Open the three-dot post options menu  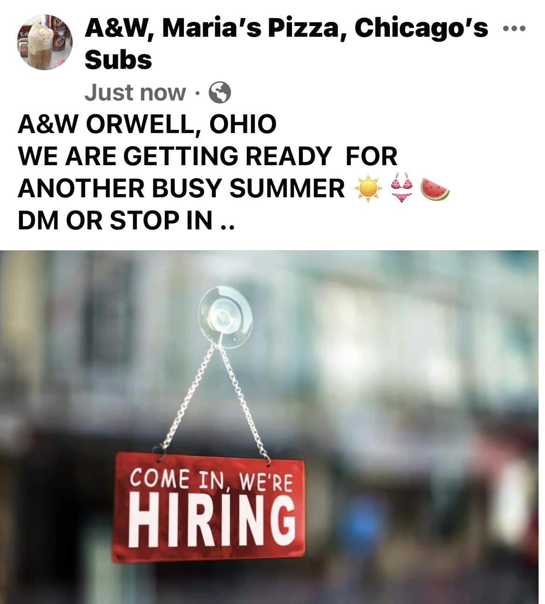[x=515, y=29]
